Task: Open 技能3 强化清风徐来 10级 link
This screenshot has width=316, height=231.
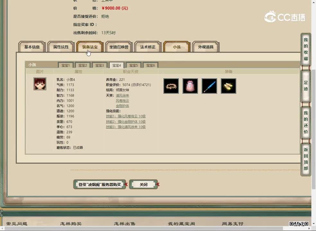Action: coord(126,127)
